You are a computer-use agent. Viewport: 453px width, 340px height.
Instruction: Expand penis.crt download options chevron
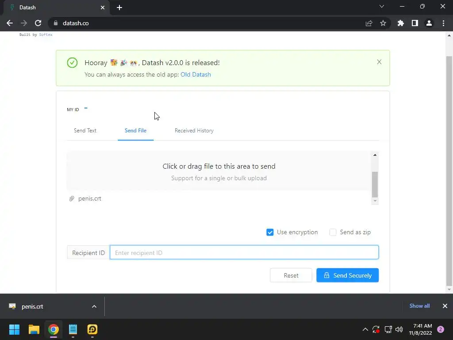tap(94, 306)
